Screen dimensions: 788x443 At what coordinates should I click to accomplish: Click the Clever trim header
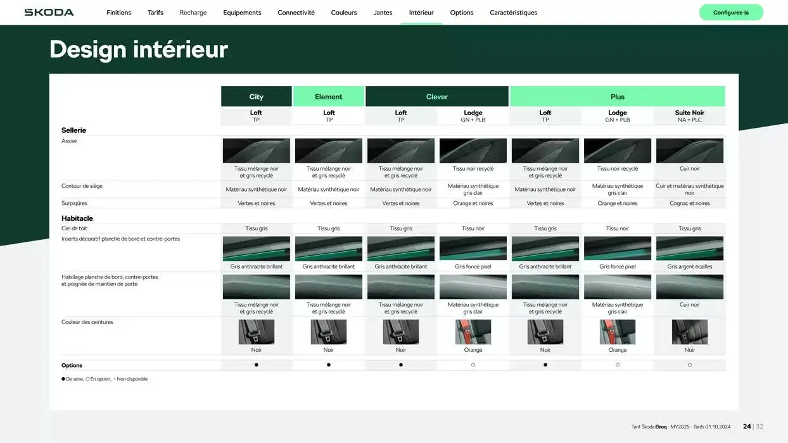(436, 97)
